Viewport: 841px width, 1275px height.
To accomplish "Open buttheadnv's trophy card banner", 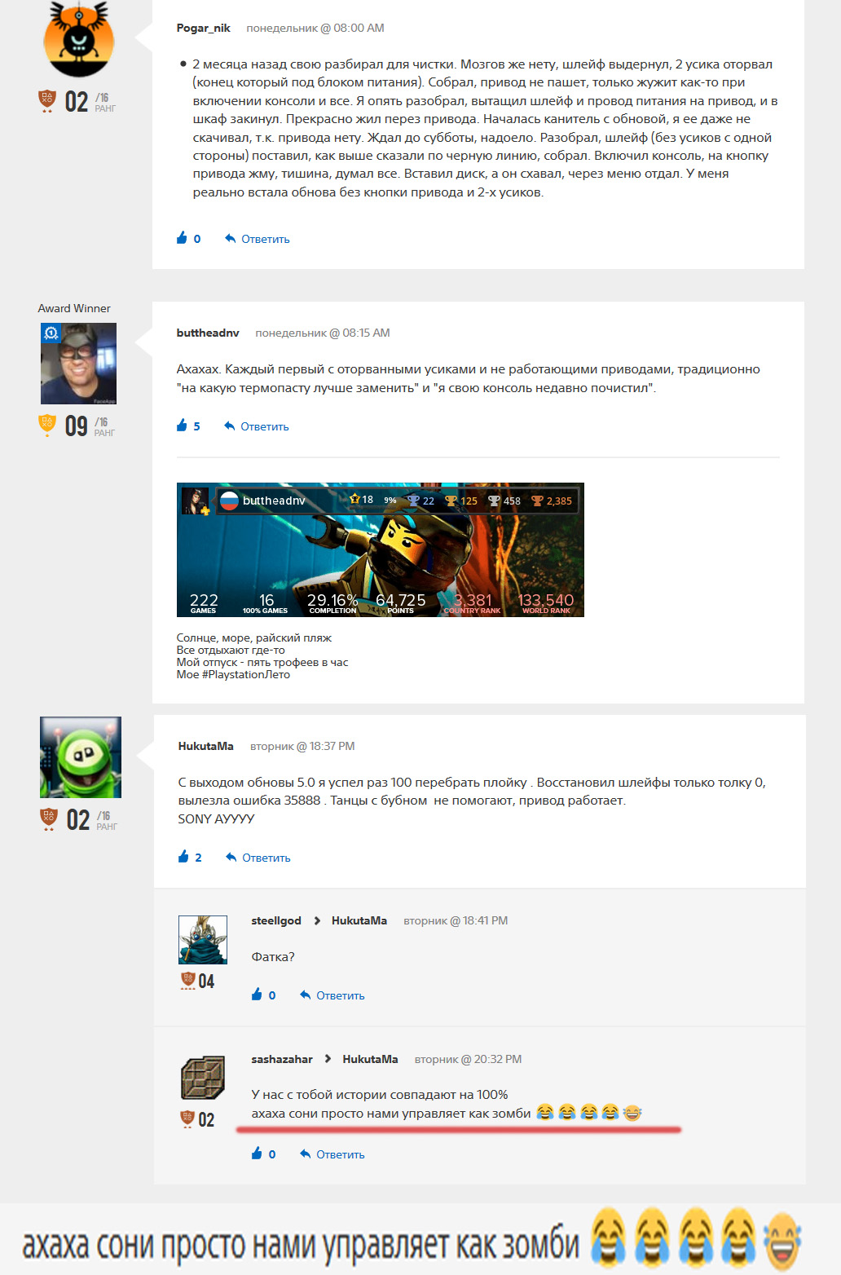I will click(x=380, y=549).
